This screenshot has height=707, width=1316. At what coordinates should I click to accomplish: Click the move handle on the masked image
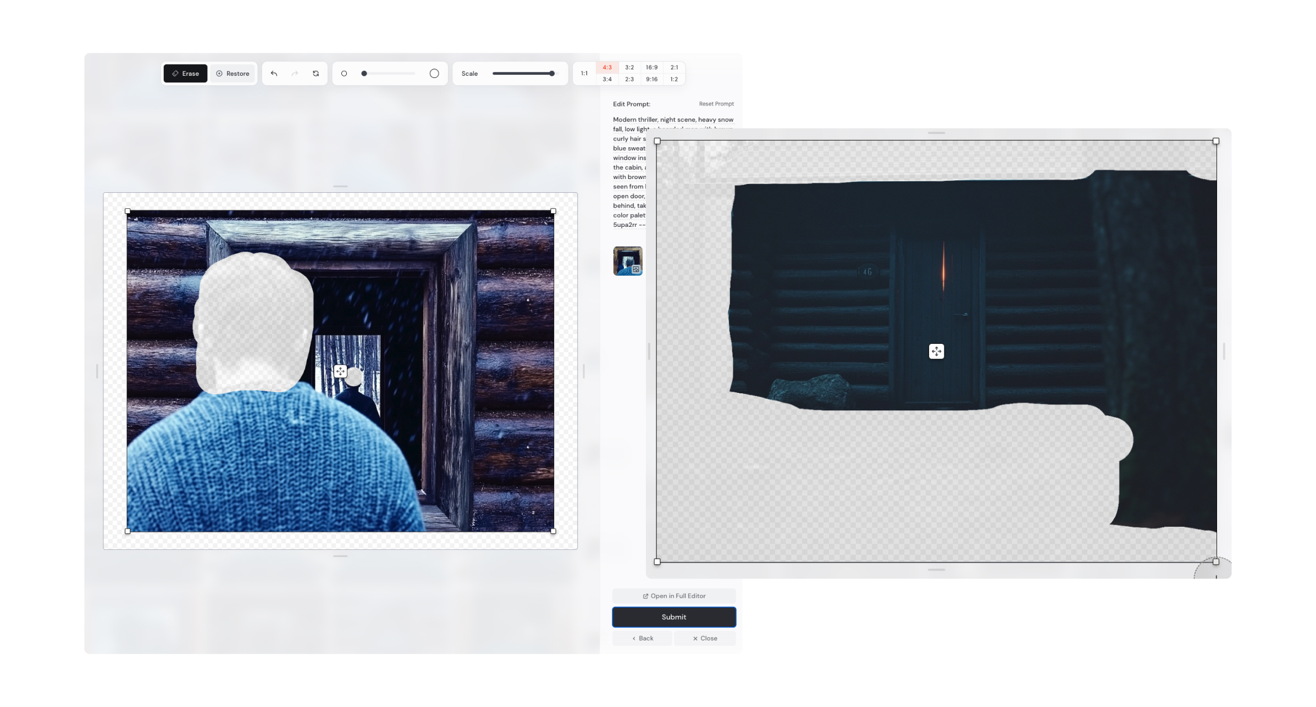(x=341, y=371)
